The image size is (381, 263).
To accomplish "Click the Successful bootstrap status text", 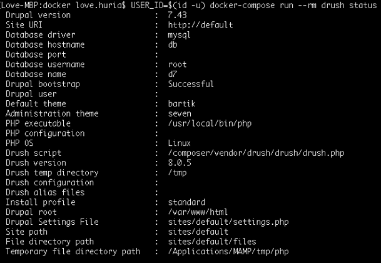I will [x=191, y=84].
